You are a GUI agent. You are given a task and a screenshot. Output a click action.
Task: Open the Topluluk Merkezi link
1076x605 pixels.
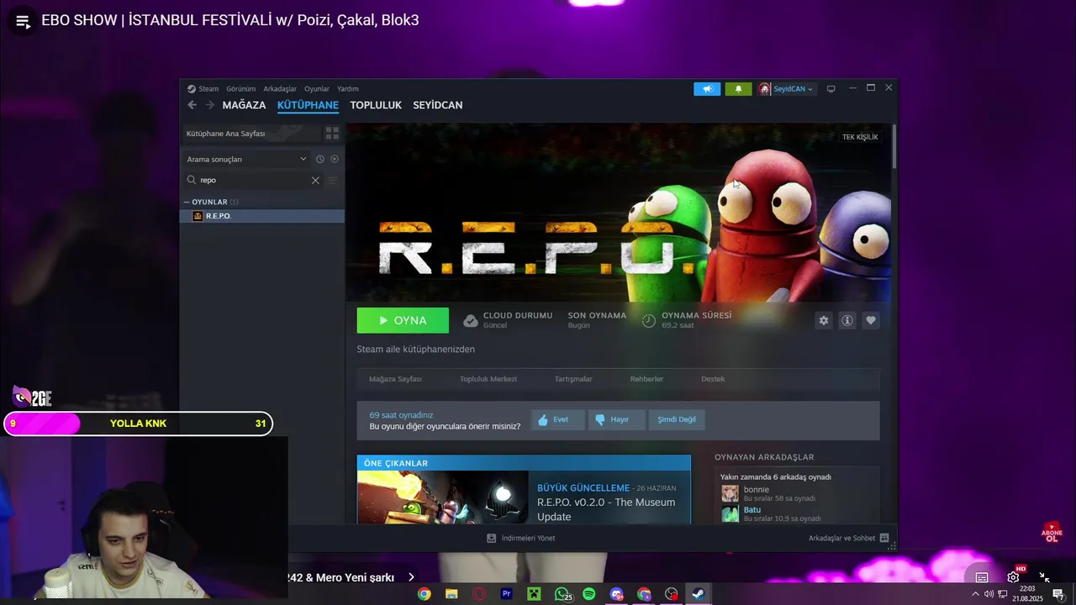tap(488, 379)
